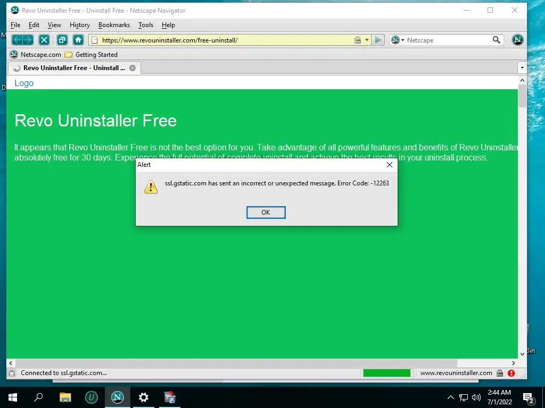The image size is (545, 408).
Task: Click the Go arrow next to address bar
Action: tap(378, 40)
